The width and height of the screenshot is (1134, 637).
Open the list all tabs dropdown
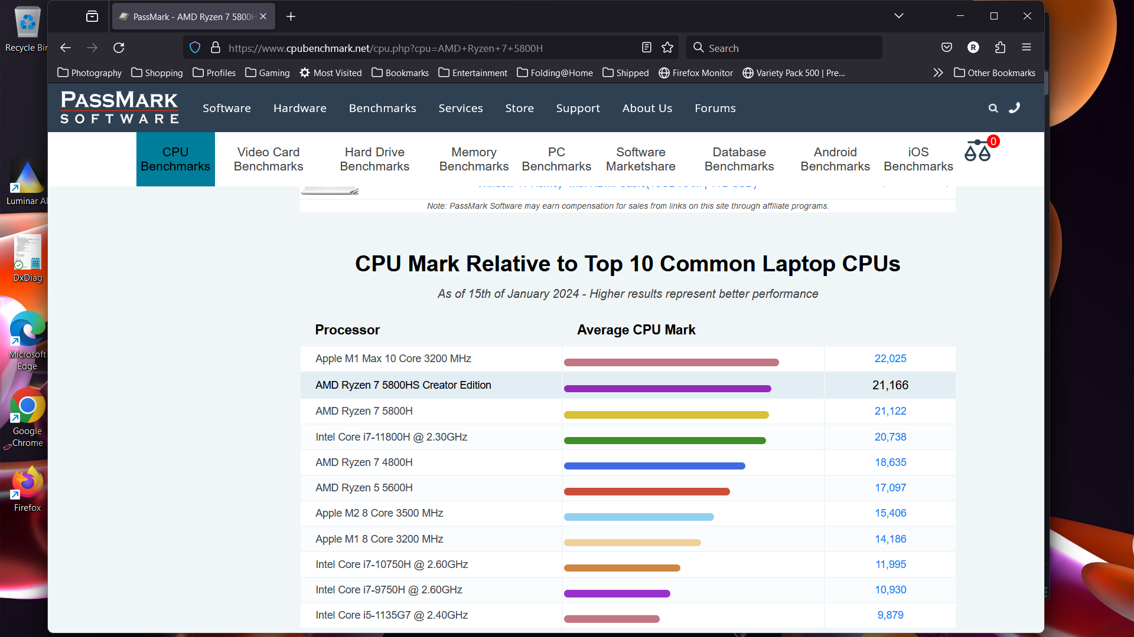(898, 17)
